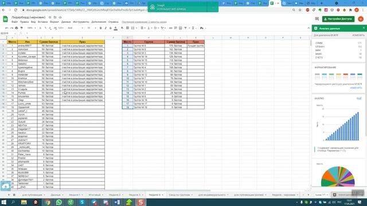Print the spreadsheet via printer icon

(x=17, y=28)
